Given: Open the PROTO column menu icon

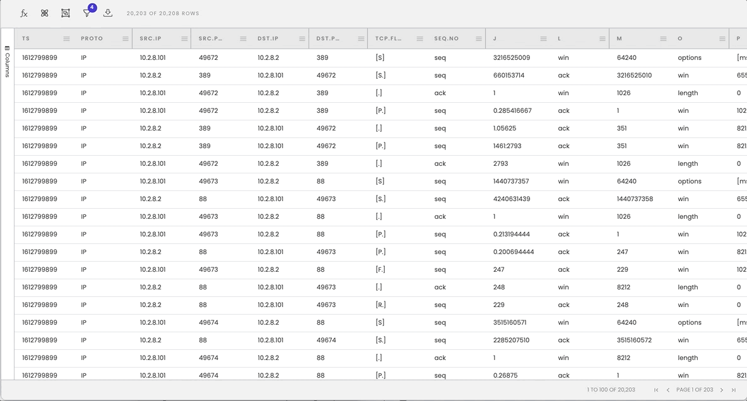Looking at the screenshot, I should tap(126, 38).
